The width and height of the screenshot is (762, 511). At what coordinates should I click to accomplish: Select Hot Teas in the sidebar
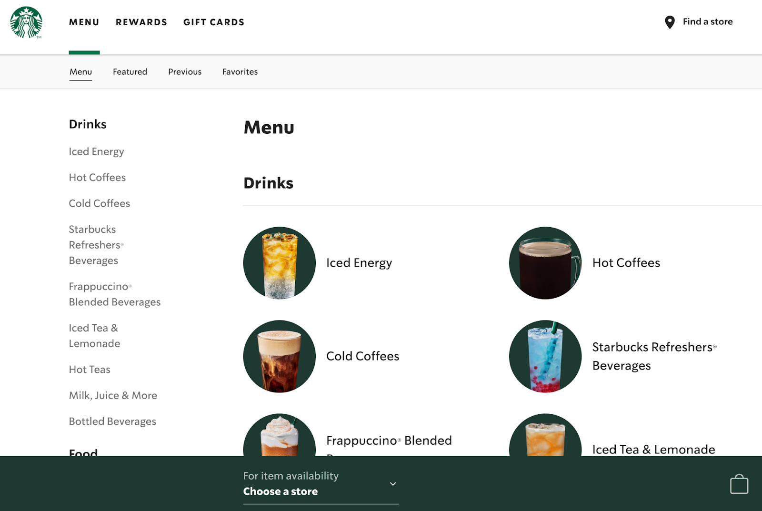[90, 370]
